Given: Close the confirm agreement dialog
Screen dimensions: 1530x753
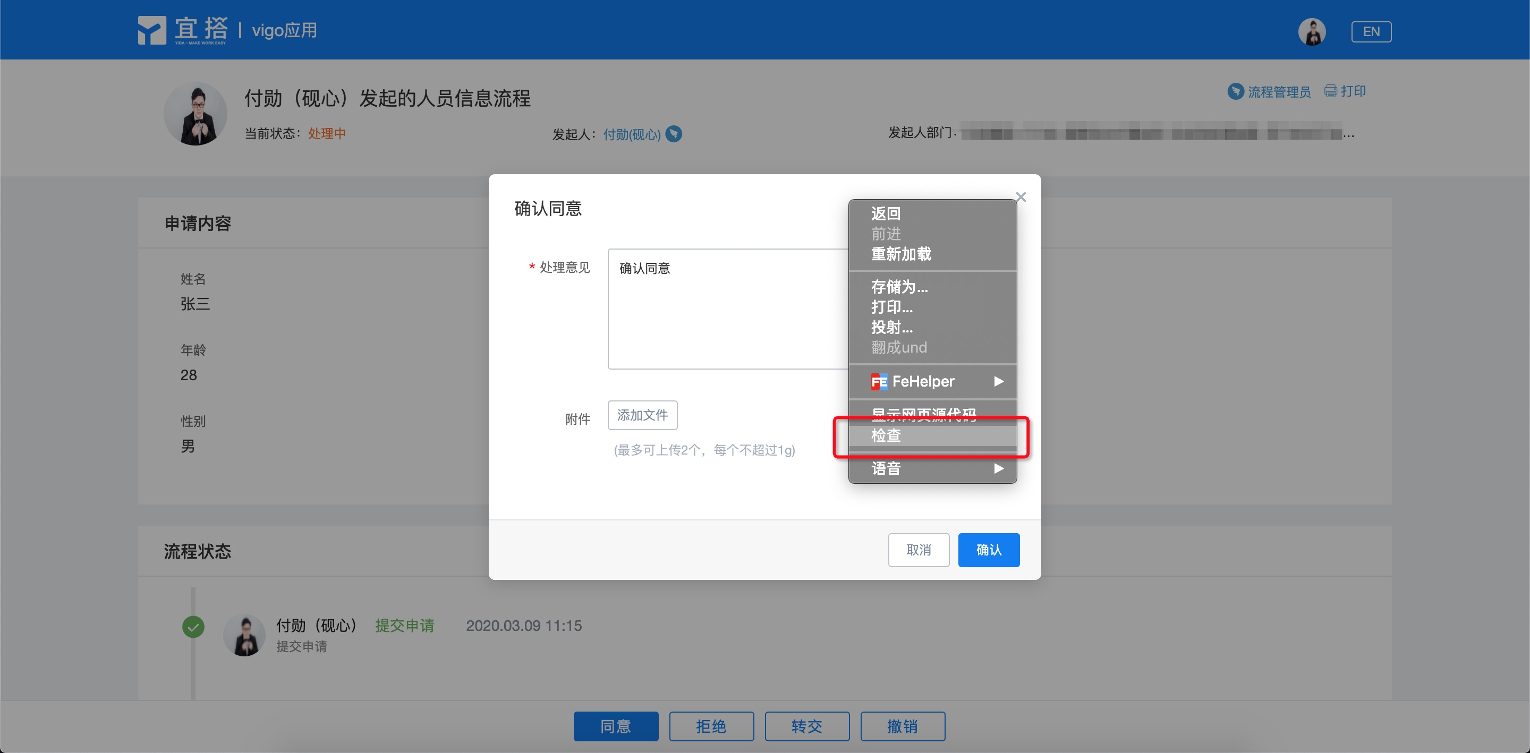Looking at the screenshot, I should tap(1021, 197).
